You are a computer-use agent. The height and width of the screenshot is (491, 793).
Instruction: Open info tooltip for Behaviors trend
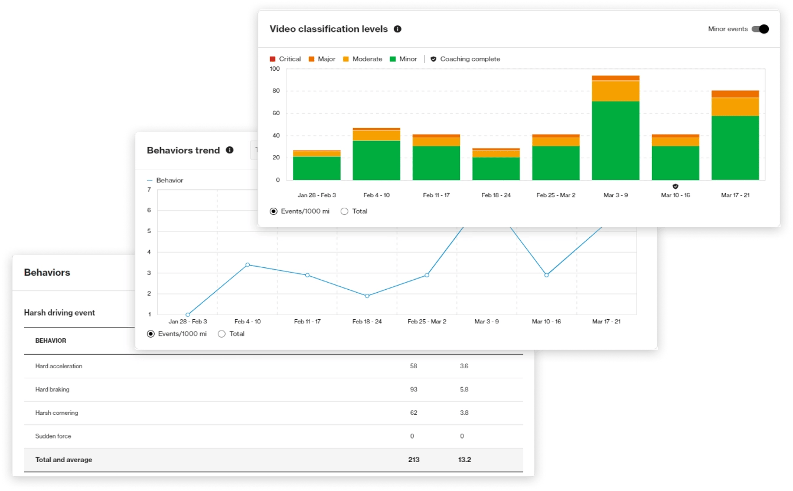230,150
